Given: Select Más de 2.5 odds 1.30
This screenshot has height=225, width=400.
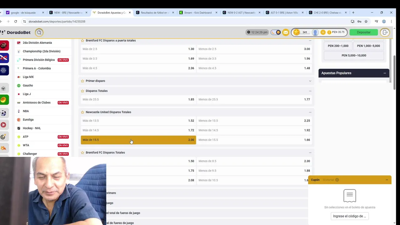Looking at the screenshot, I should pos(138,49).
